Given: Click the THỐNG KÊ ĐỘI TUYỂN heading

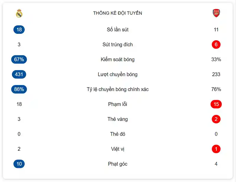Looking at the screenshot, I should click(x=118, y=13).
